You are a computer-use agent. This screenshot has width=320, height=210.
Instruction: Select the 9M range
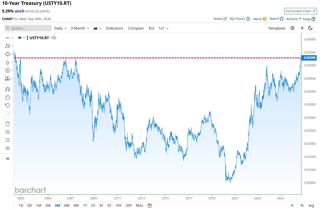click(x=76, y=205)
